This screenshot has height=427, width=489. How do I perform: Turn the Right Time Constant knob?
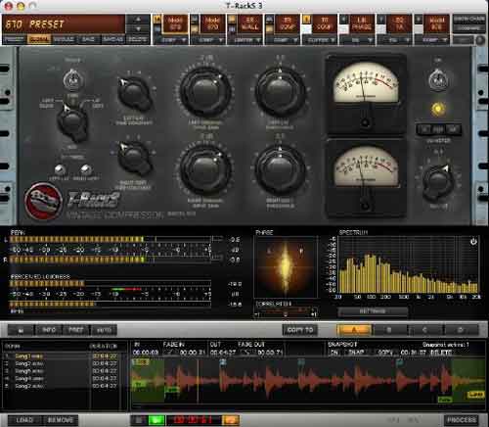point(134,158)
